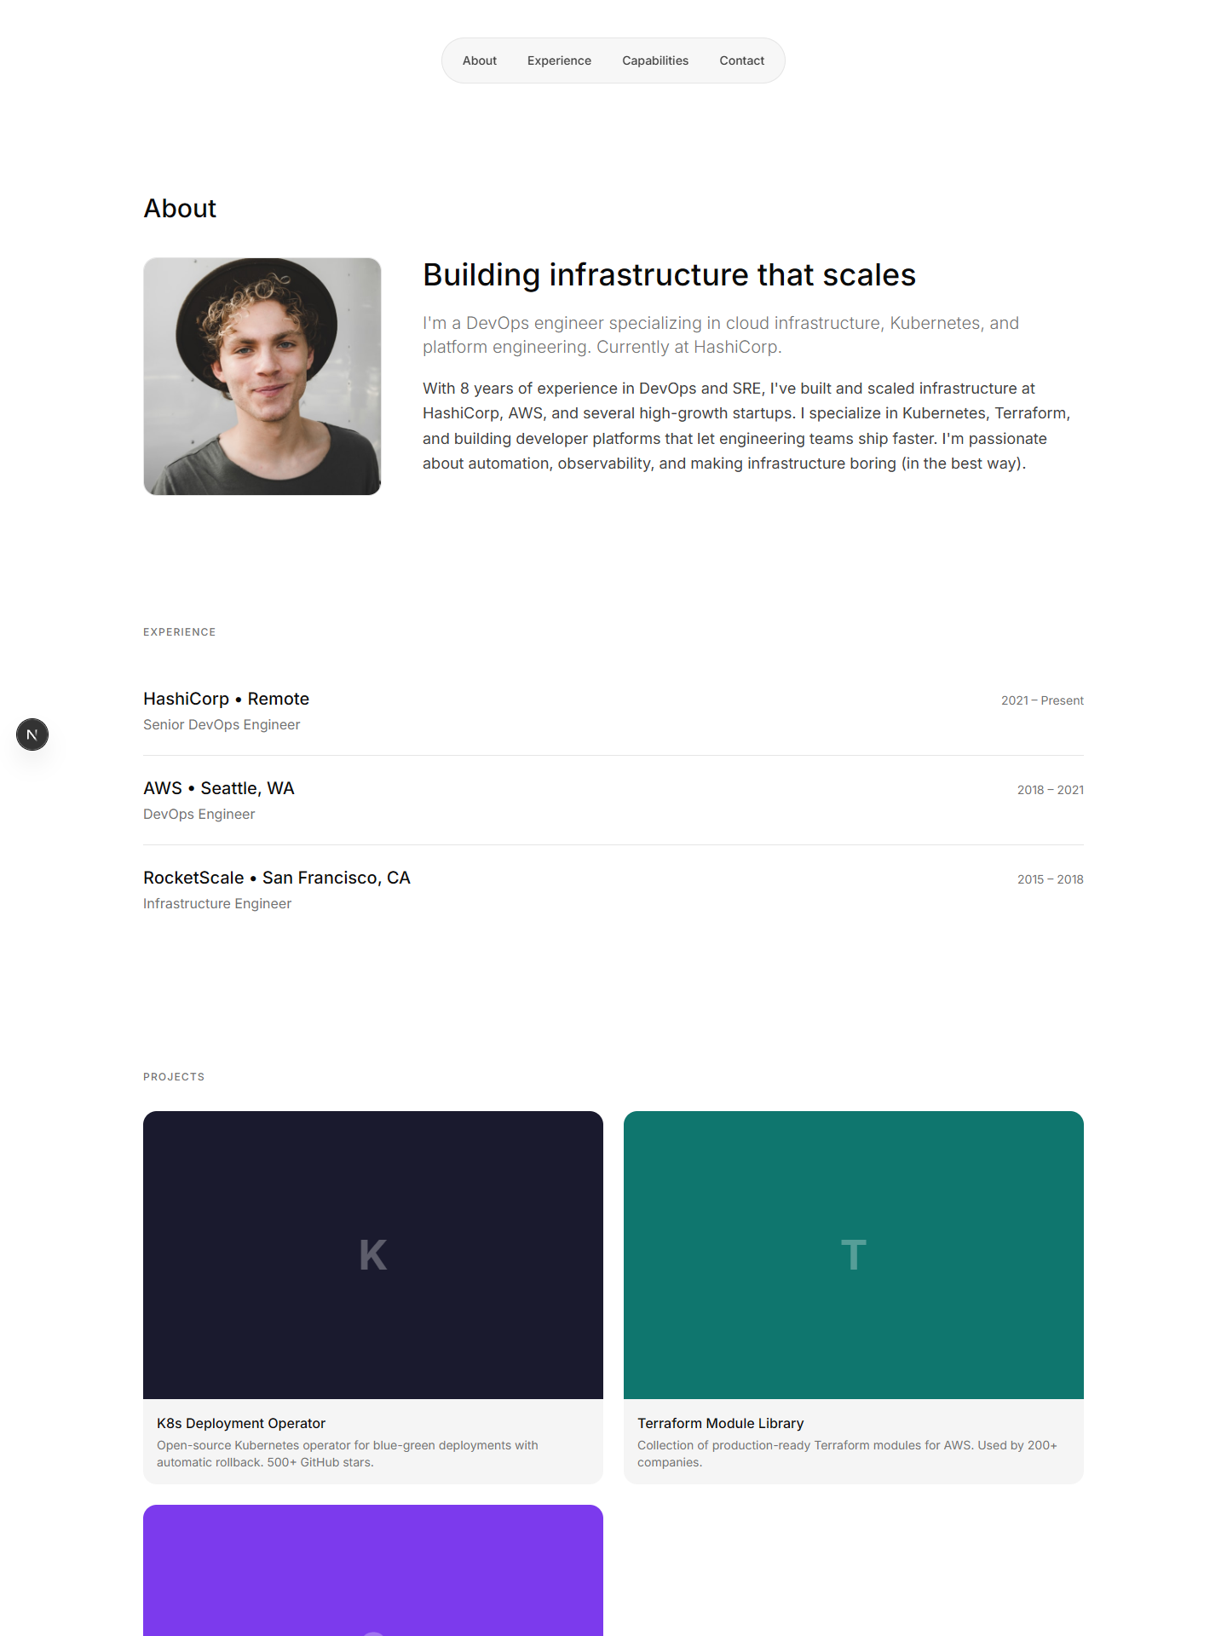Click the Senior DevOps Engineer job title
Viewport: 1227px width, 1636px height.
[x=221, y=724]
